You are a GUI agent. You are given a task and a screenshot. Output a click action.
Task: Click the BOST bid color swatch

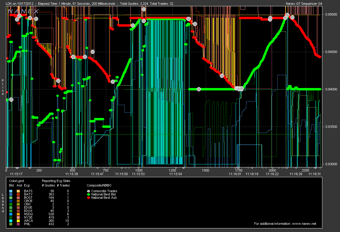pos(11,198)
